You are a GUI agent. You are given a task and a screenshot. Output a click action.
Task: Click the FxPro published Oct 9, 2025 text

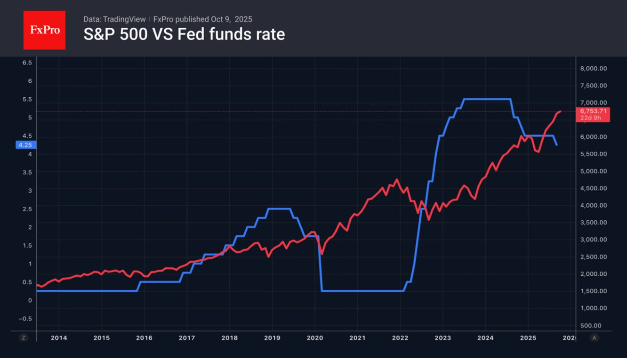pyautogui.click(x=203, y=19)
